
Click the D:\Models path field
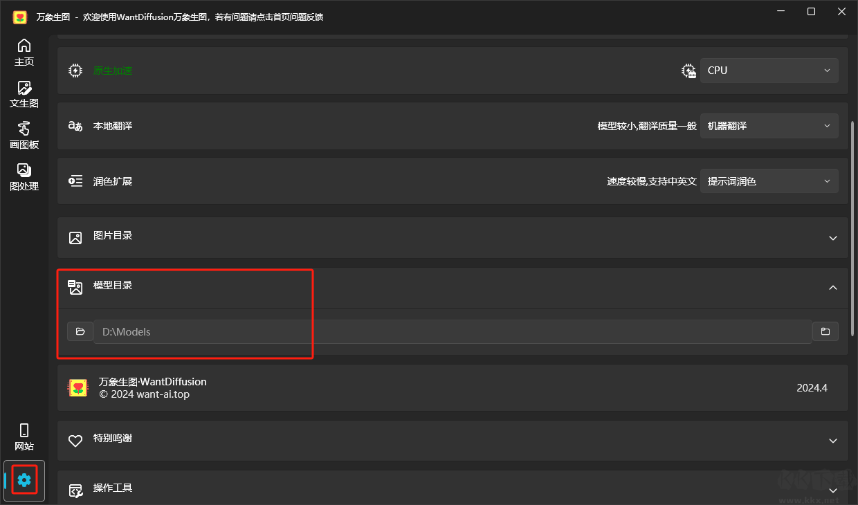453,331
